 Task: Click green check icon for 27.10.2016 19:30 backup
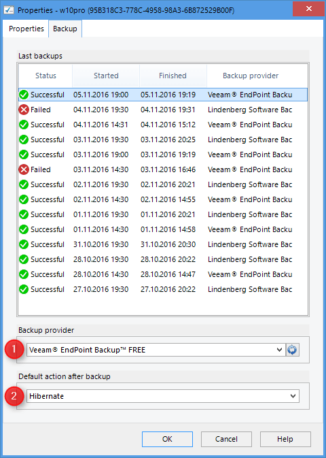(24, 289)
